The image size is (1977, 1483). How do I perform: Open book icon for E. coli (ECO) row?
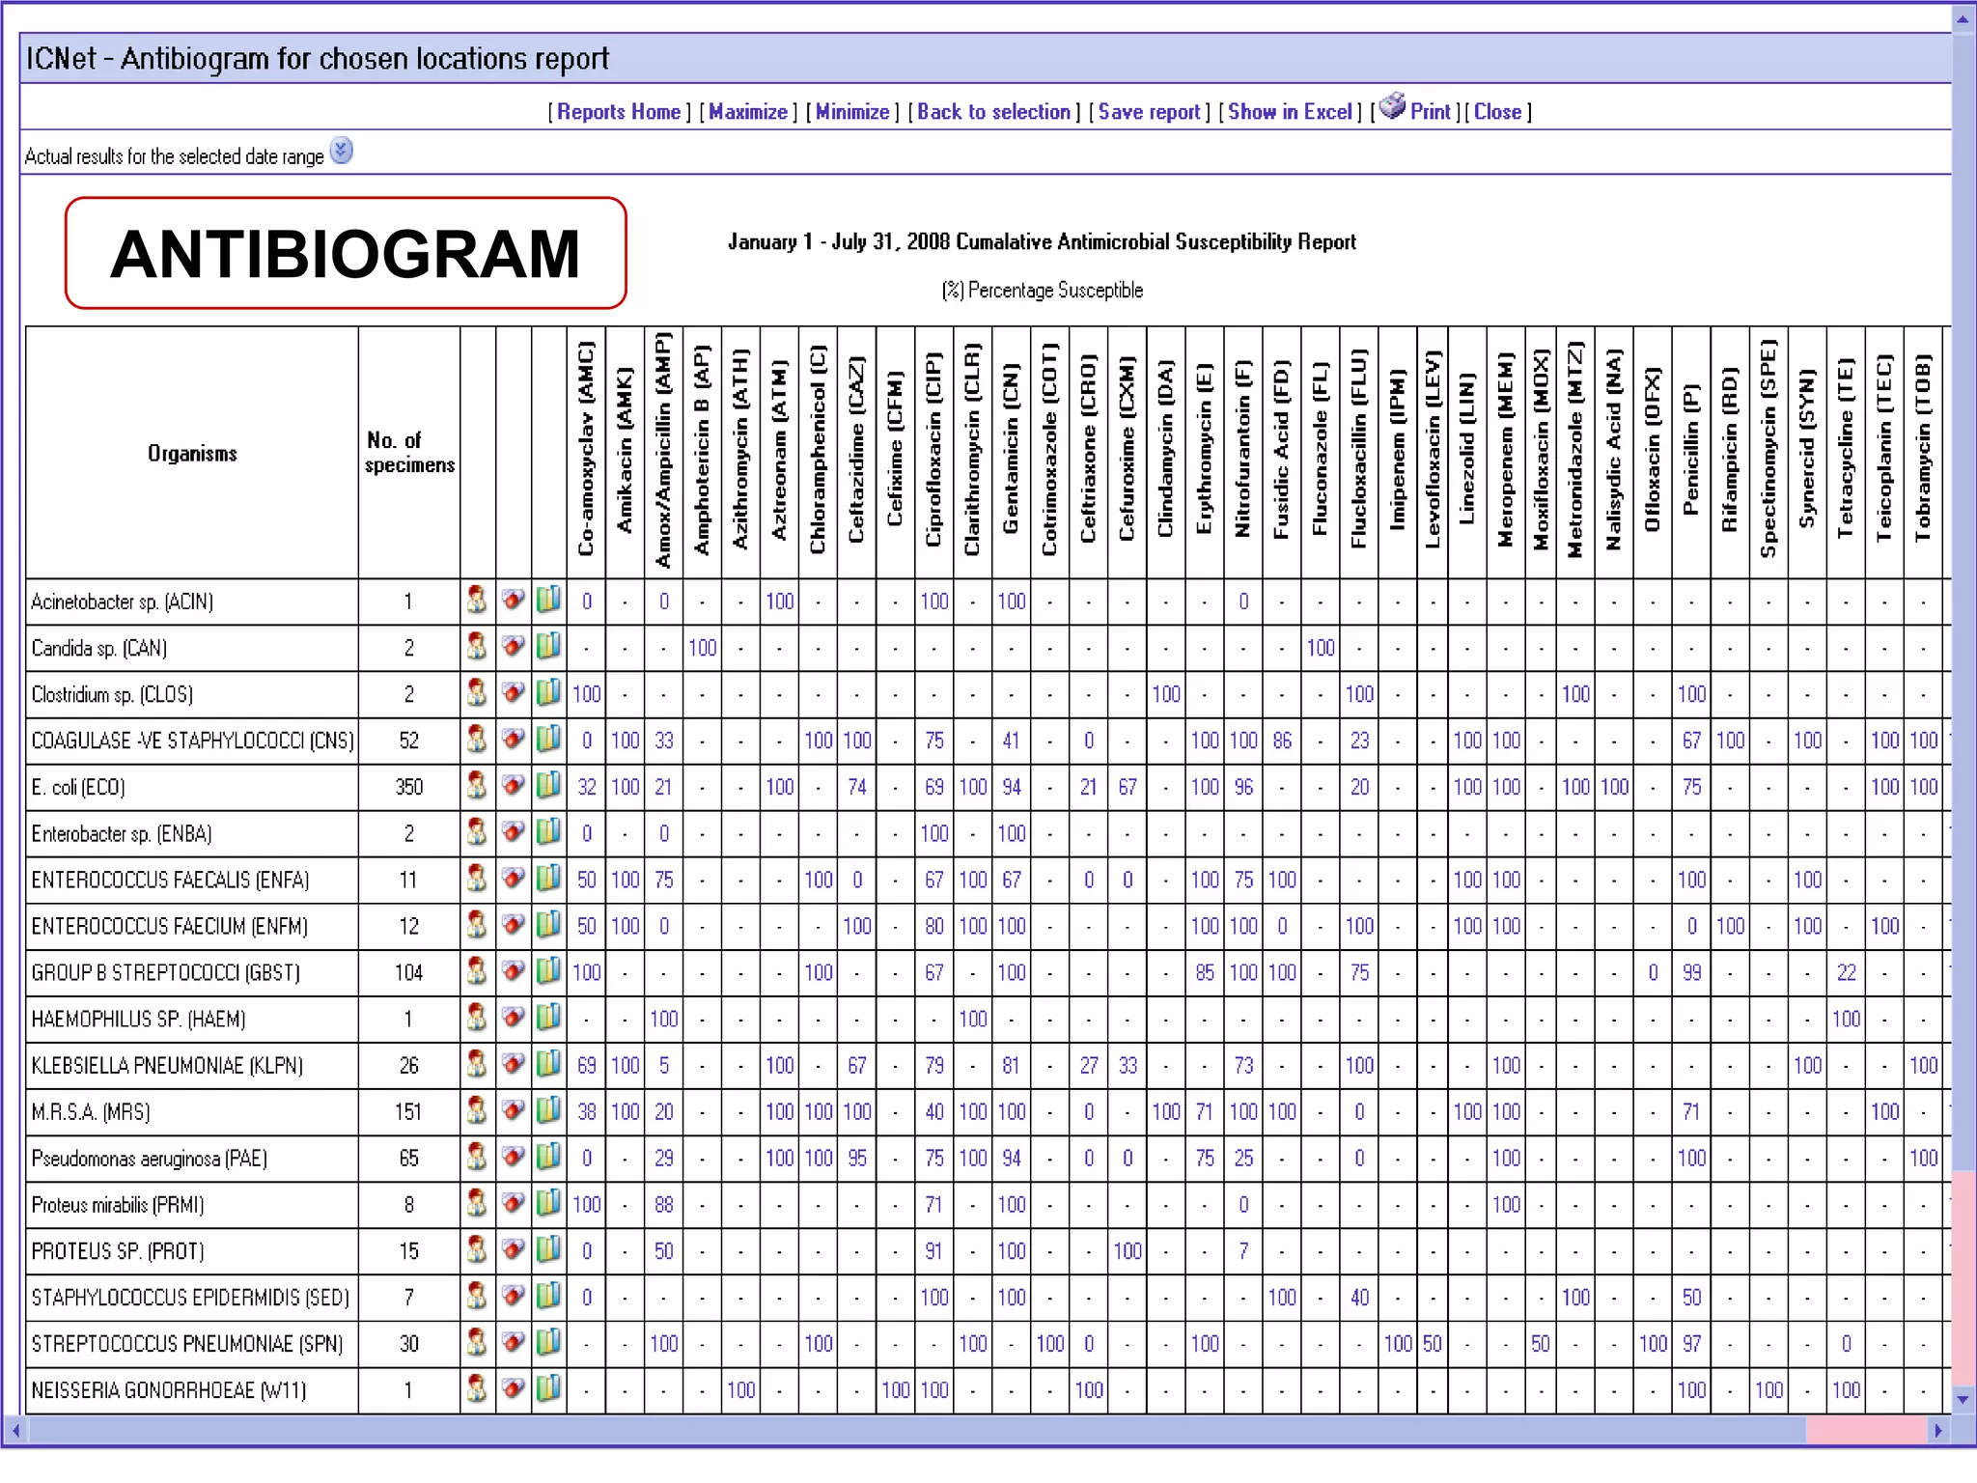(548, 785)
